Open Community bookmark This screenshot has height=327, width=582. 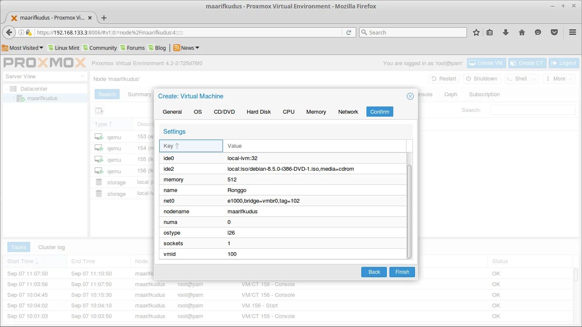(x=100, y=48)
